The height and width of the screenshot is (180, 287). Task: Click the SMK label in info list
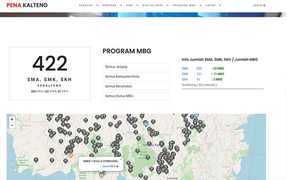click(185, 74)
